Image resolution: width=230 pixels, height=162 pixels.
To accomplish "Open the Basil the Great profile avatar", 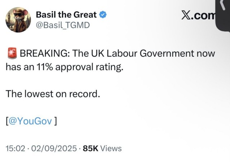I will pos(18,20).
